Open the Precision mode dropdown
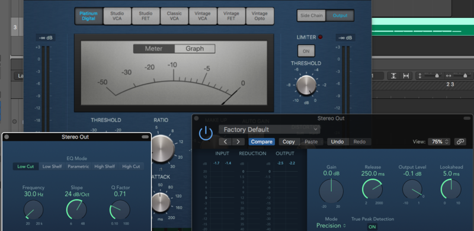 pyautogui.click(x=331, y=226)
